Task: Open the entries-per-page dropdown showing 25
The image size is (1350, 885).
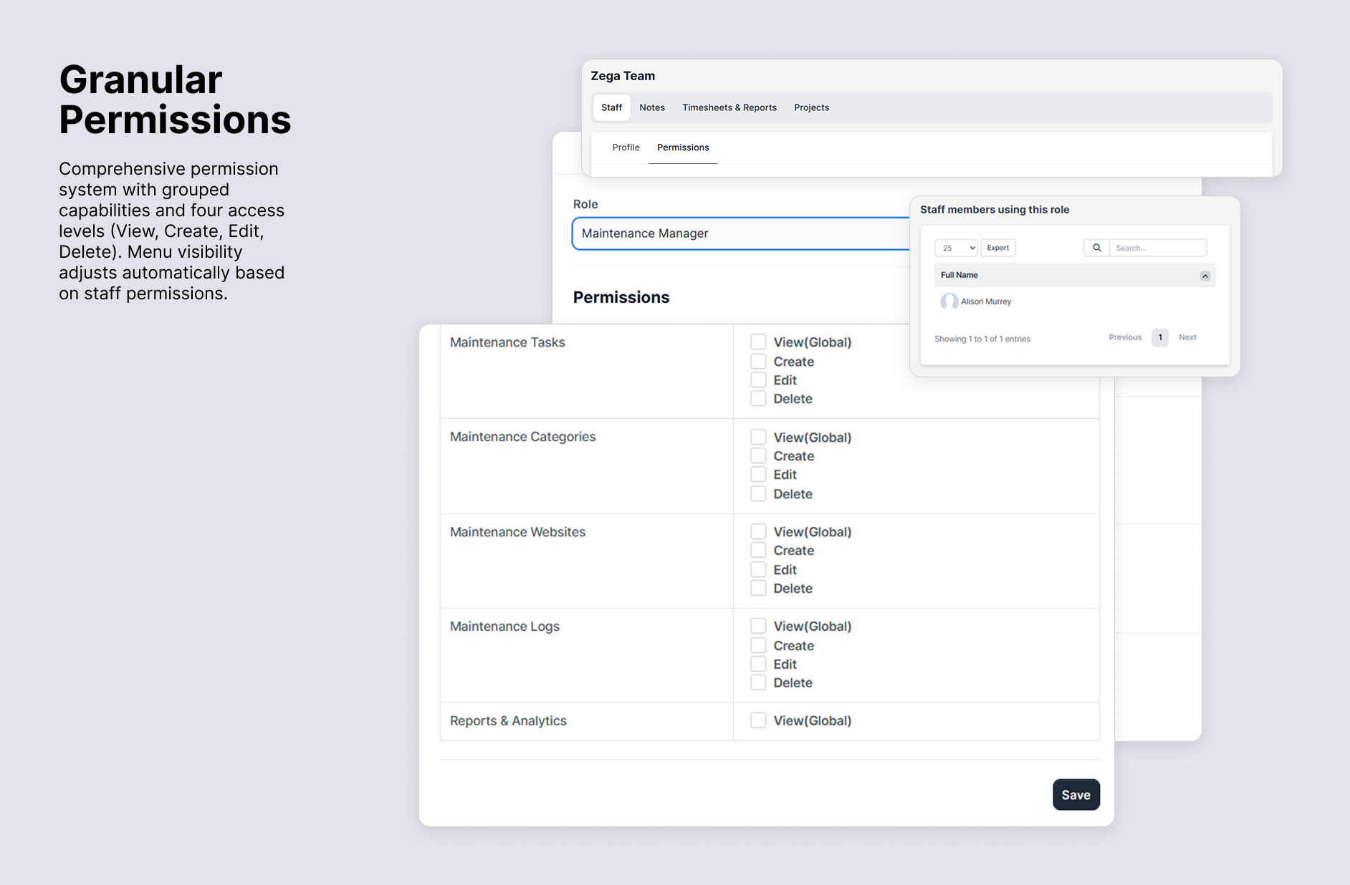Action: pyautogui.click(x=955, y=247)
